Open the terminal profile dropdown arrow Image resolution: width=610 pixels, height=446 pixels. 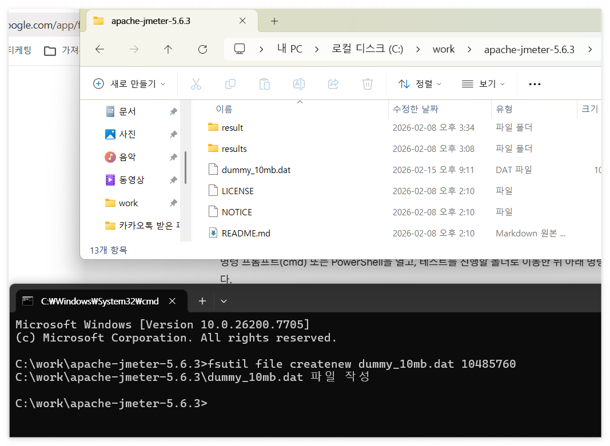tap(224, 301)
